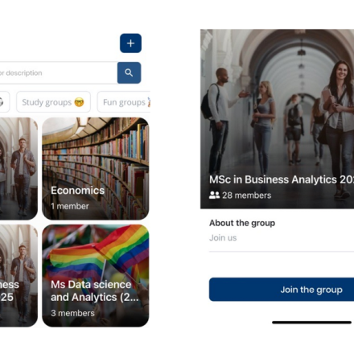Tap the home indicator bar
Image resolution: width=354 pixels, height=354 pixels.
pyautogui.click(x=311, y=323)
